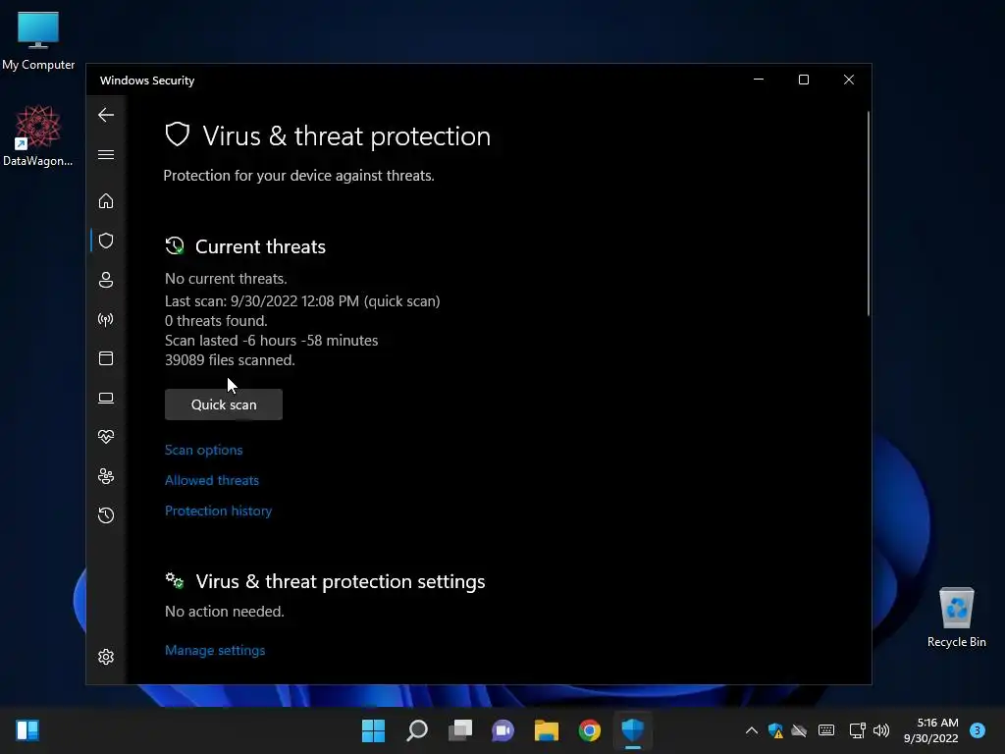Click the Current threats heading icon
The width and height of the screenshot is (1005, 754).
[x=175, y=246]
